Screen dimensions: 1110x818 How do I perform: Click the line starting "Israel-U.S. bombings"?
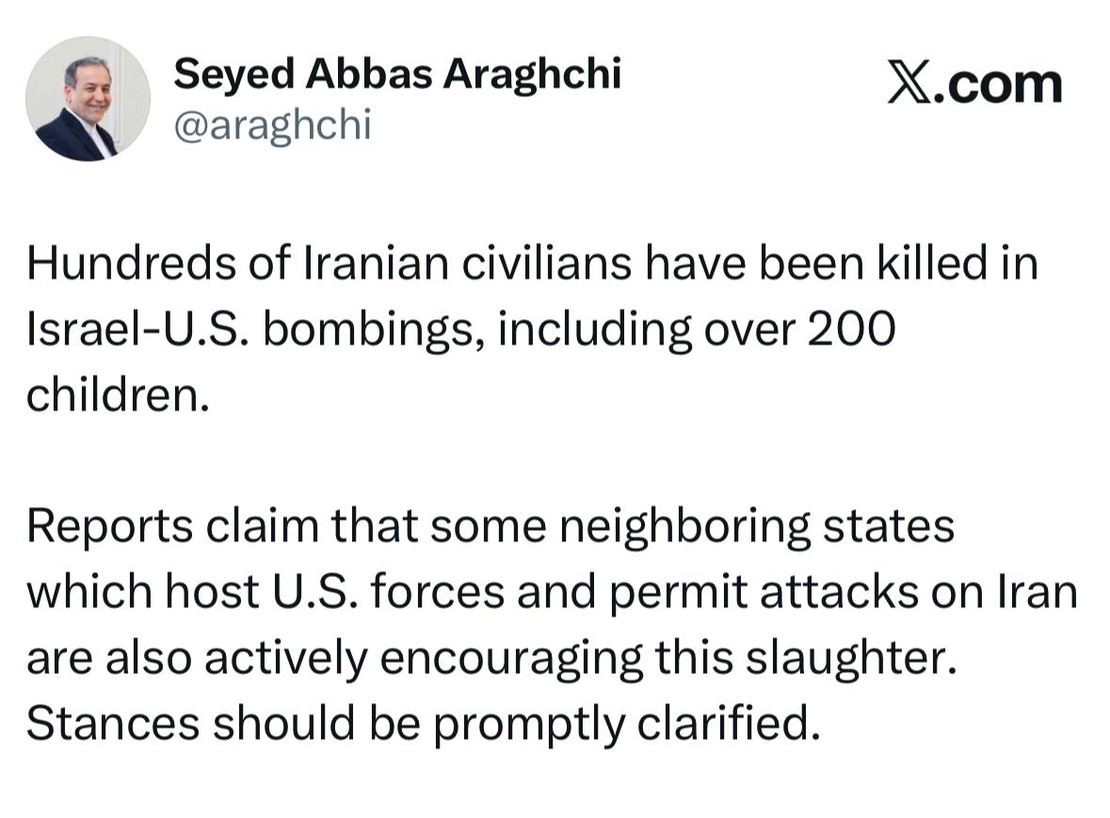tap(459, 330)
